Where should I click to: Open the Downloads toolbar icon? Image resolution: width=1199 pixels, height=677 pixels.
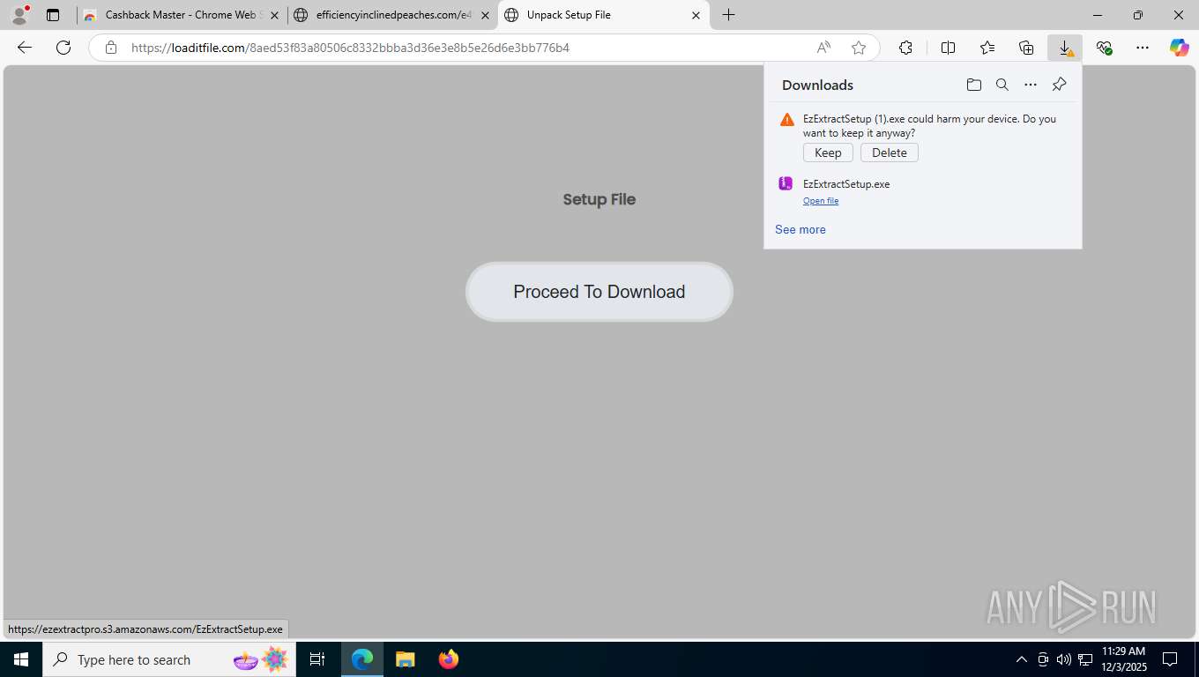click(1065, 48)
